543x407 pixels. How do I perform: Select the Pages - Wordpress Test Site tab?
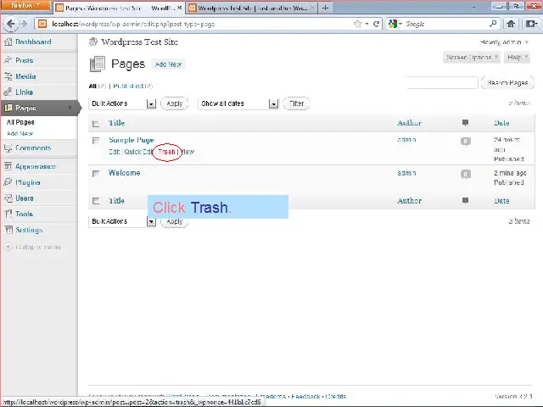118,8
